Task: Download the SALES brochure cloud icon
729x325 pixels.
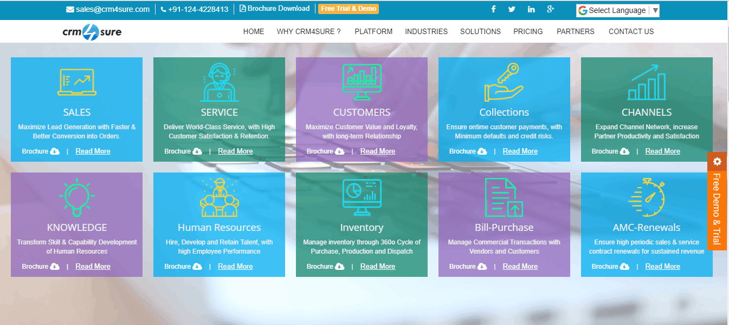Action: (55, 151)
